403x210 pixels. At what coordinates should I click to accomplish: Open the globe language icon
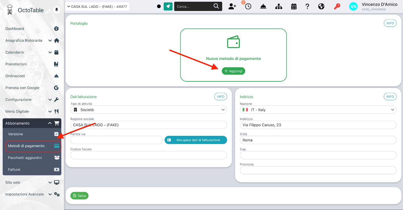point(321,6)
